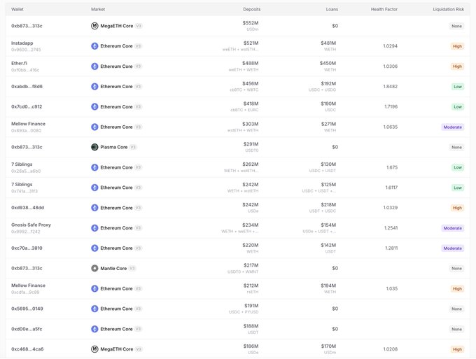
Task: Click health factor 1.8482
Action: pyautogui.click(x=390, y=87)
